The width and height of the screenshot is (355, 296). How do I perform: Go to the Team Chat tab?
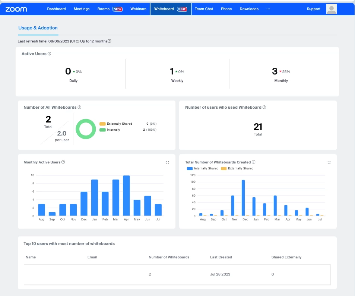click(204, 9)
